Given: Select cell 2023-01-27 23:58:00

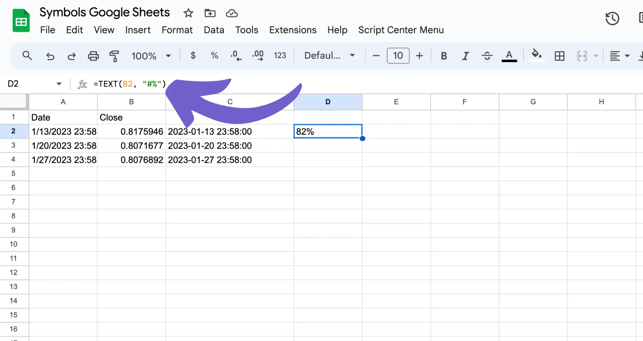Looking at the screenshot, I should 230,160.
